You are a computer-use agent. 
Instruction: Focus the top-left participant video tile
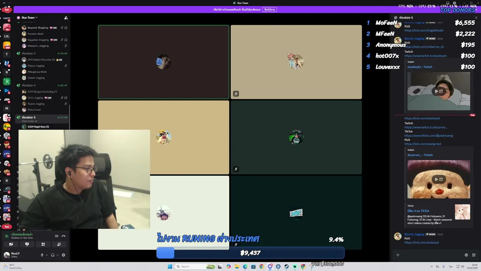[163, 62]
